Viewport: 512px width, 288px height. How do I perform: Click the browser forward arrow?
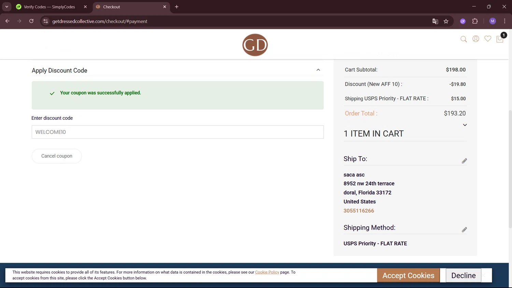pos(19,21)
